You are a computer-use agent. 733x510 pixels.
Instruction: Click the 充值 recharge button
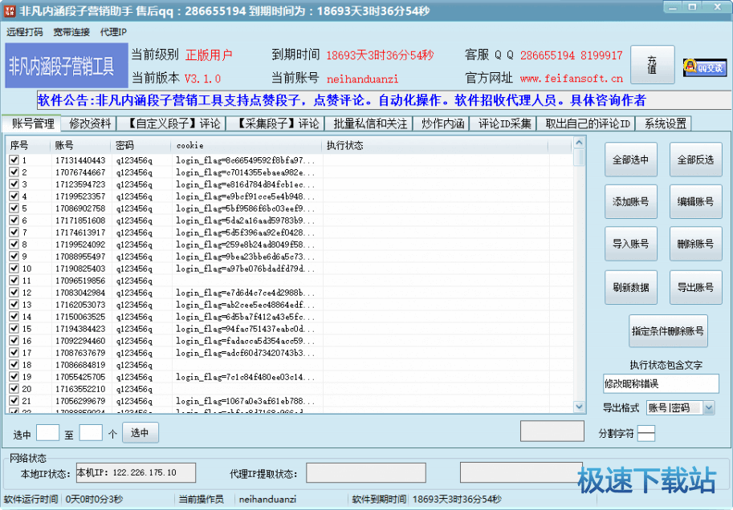pos(652,65)
